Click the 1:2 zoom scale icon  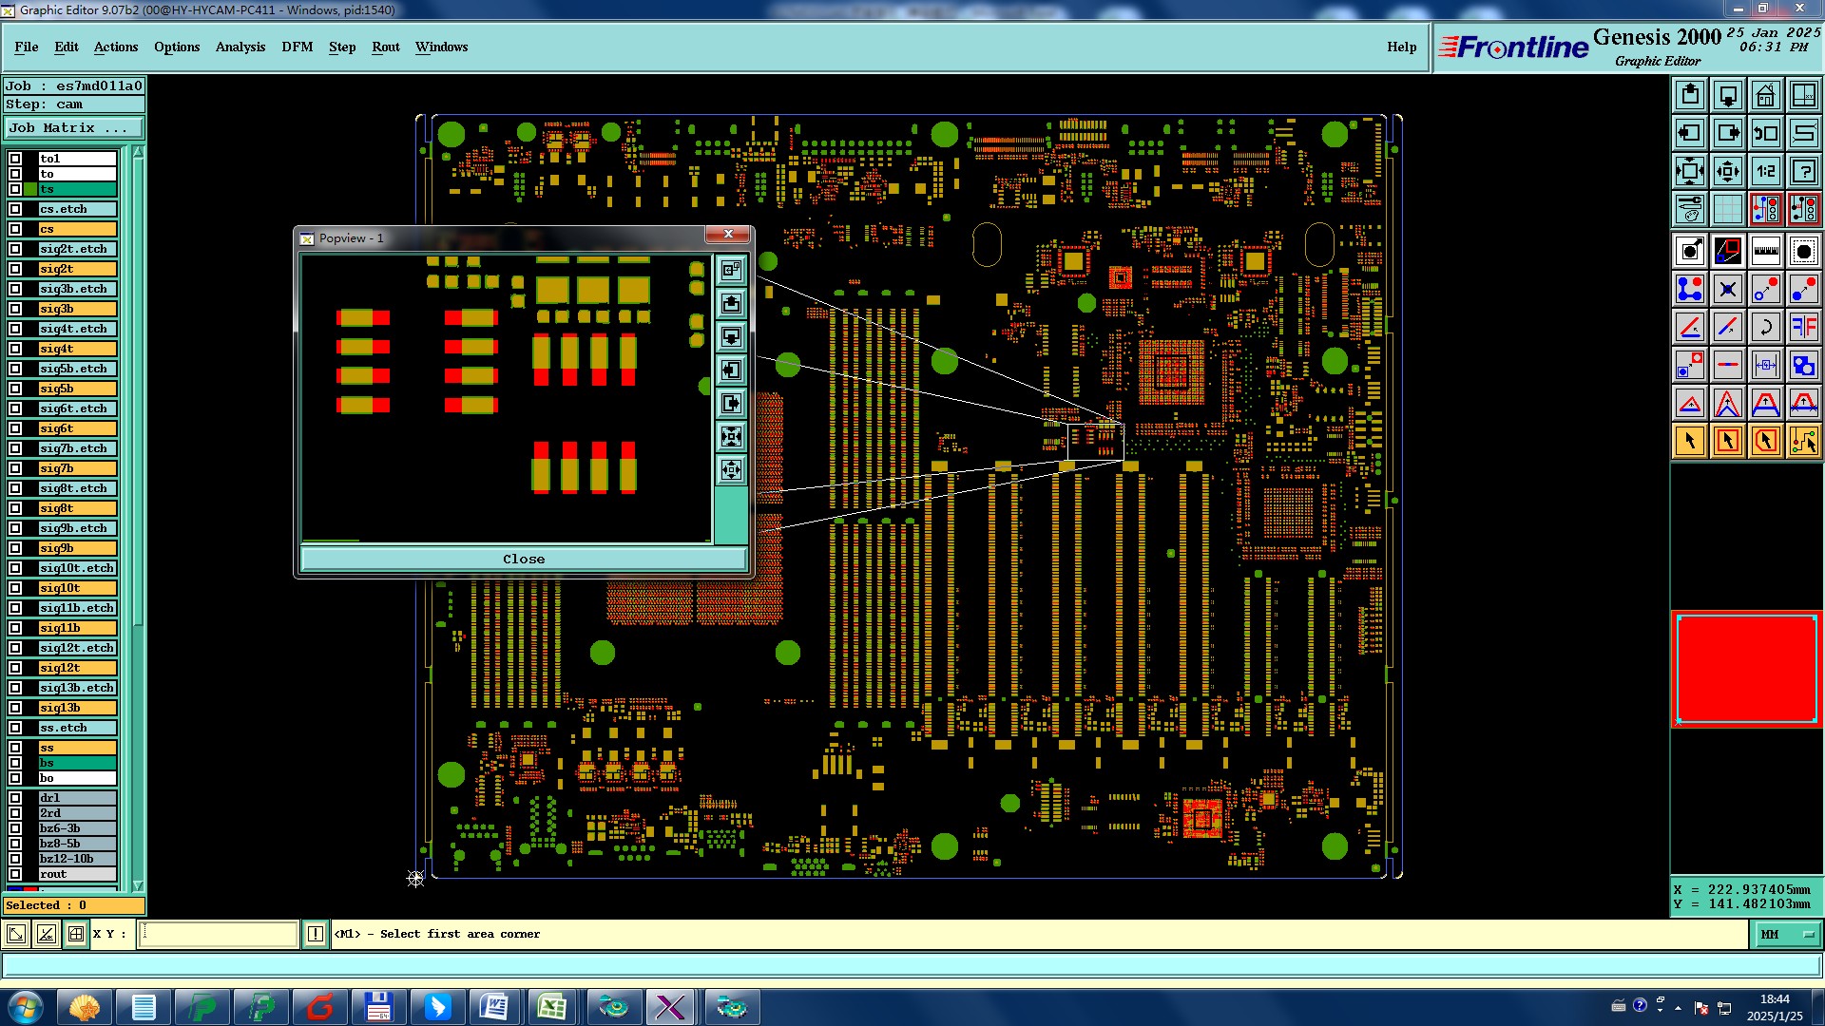(1765, 171)
